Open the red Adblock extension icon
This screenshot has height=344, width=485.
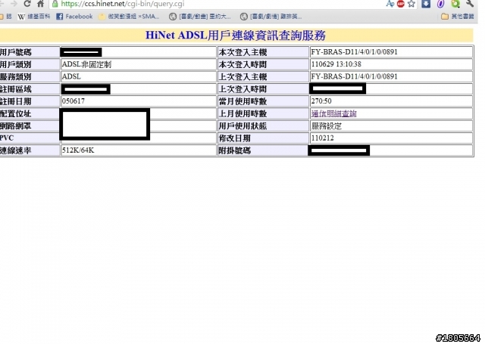click(401, 4)
